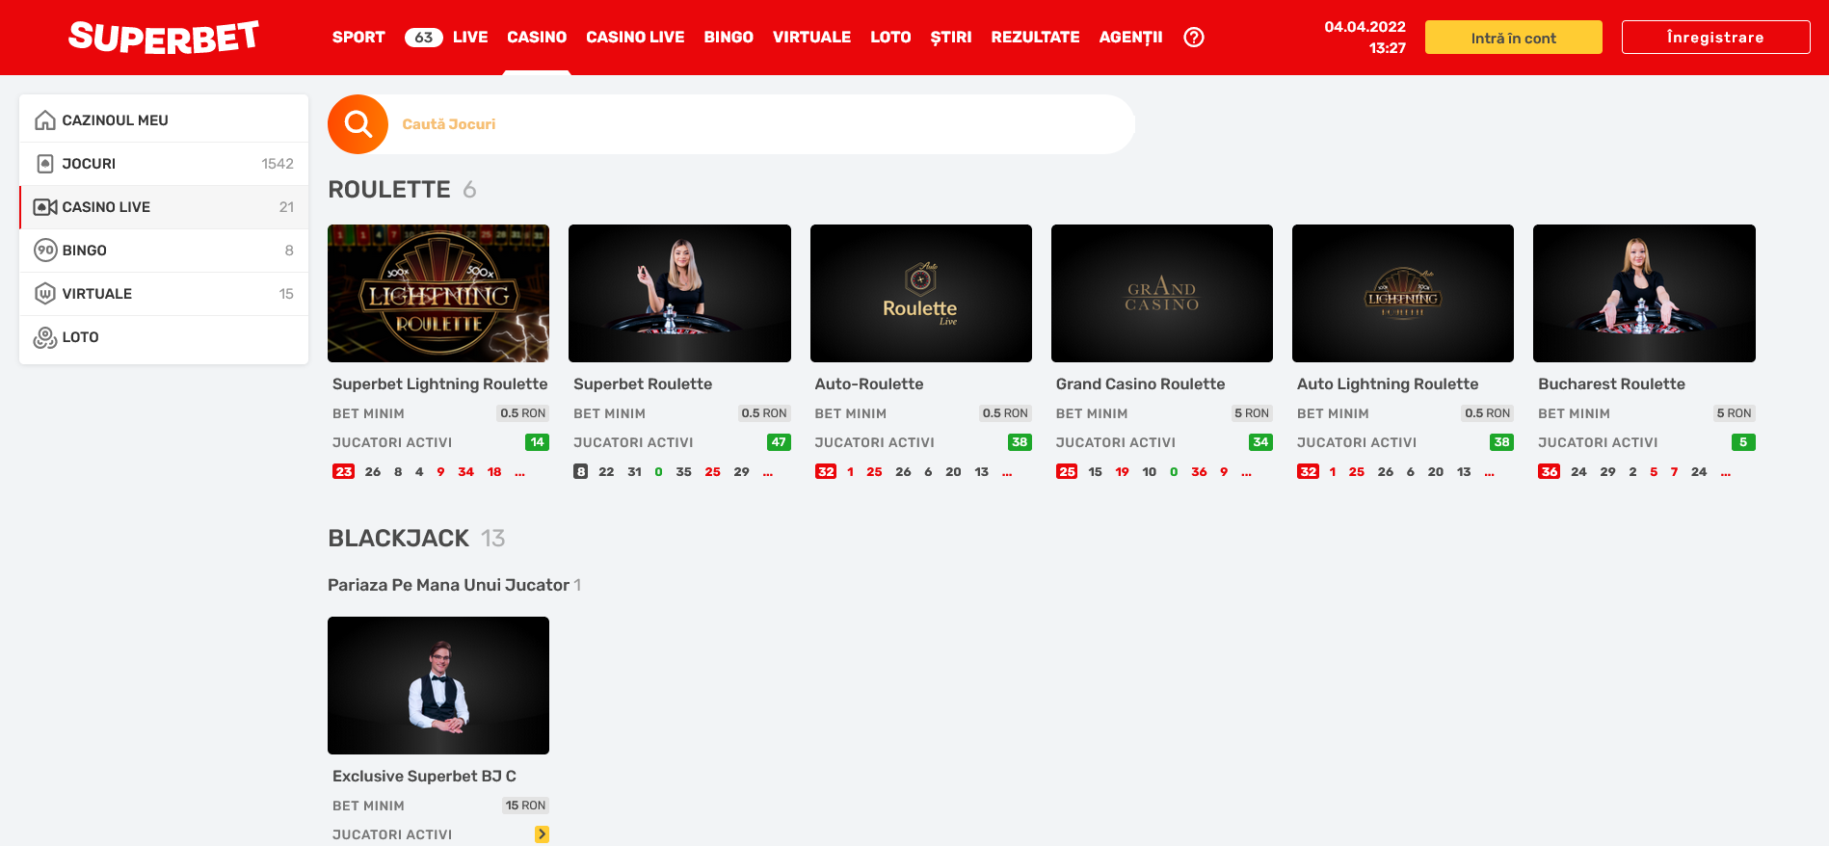Expand more numbers for Auto-Roulette

click(1007, 472)
